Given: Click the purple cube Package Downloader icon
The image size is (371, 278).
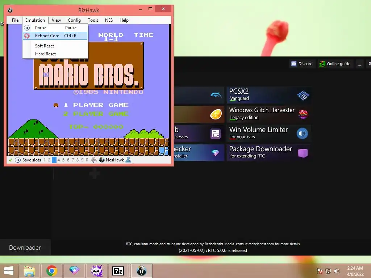Looking at the screenshot, I should [x=303, y=153].
